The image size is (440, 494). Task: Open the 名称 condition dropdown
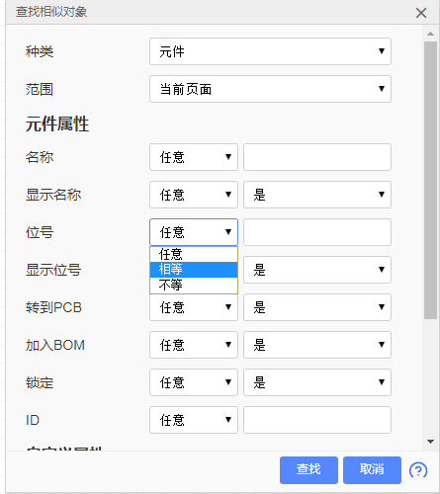[194, 157]
